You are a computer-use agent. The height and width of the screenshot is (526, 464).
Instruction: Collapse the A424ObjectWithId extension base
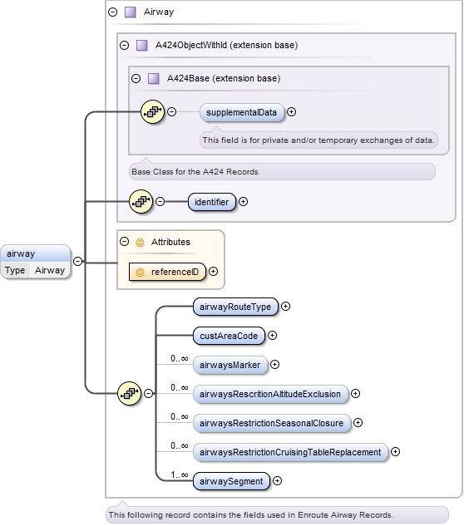124,45
